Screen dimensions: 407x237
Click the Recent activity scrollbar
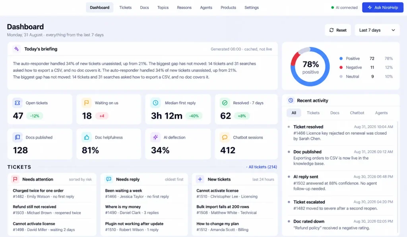397,177
